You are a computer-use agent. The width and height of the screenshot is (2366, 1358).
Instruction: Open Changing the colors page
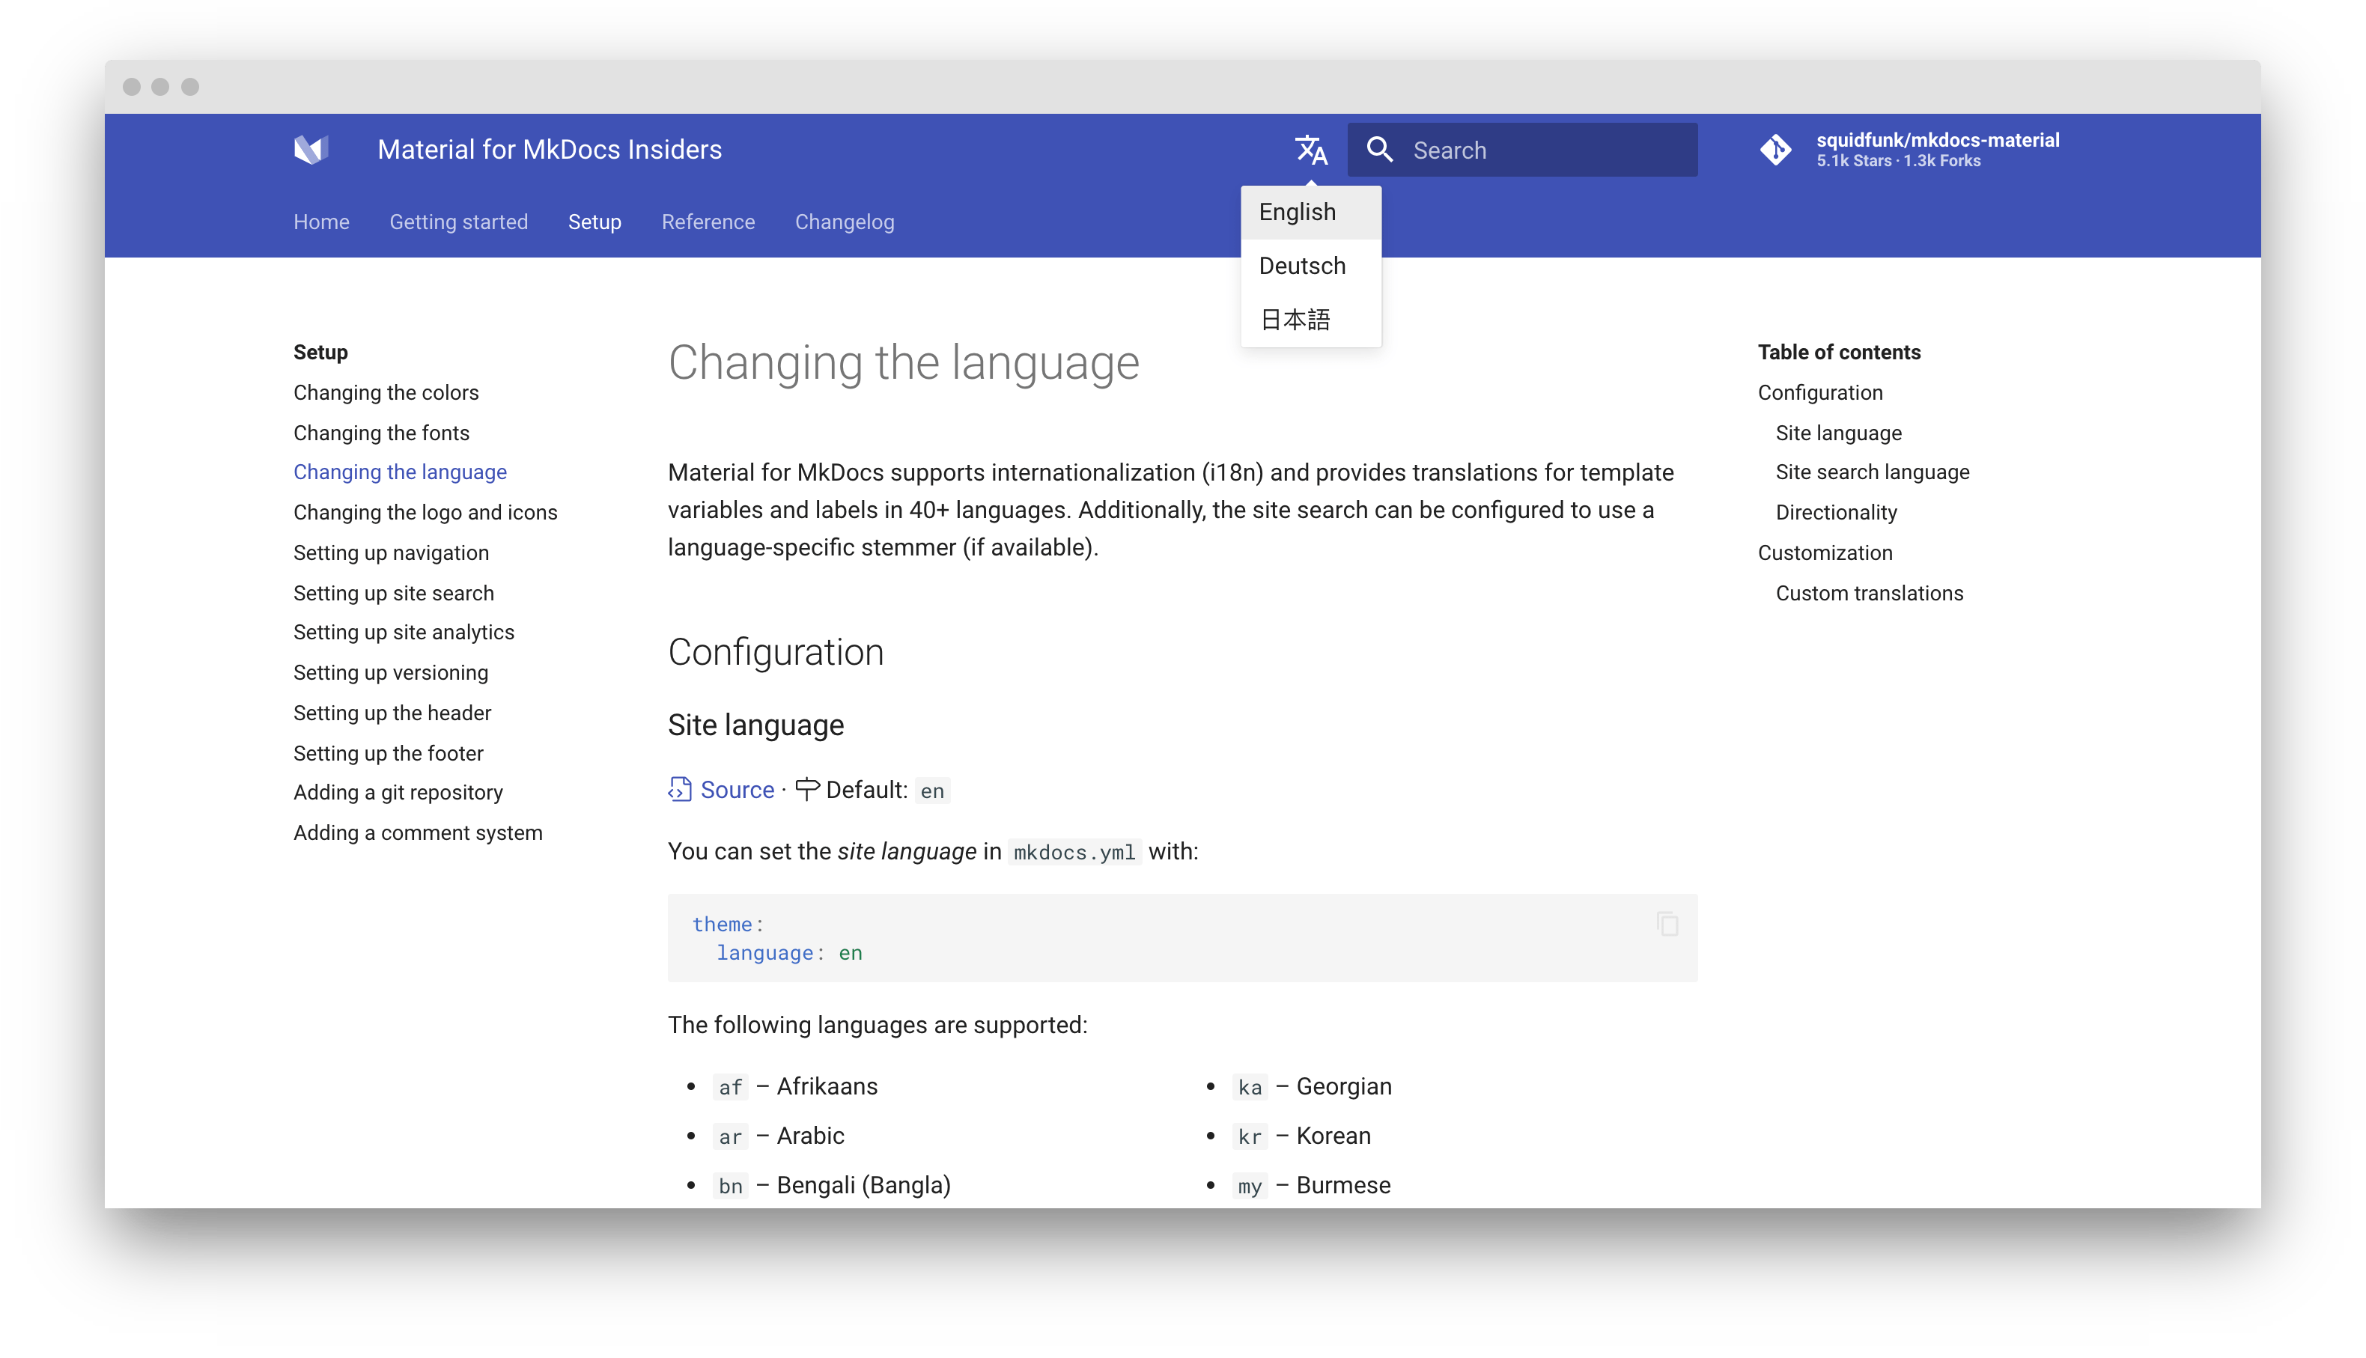point(386,393)
